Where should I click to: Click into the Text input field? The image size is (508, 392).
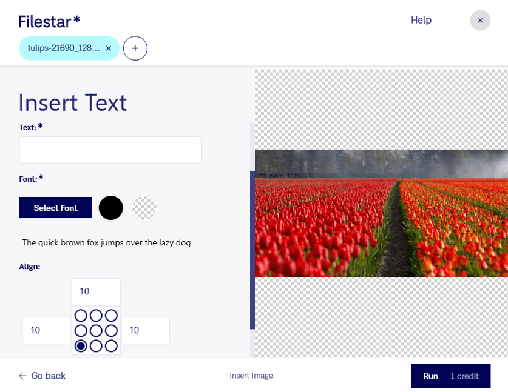pyautogui.click(x=110, y=150)
